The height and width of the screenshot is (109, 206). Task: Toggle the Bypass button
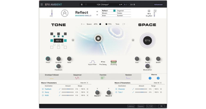(141, 106)
